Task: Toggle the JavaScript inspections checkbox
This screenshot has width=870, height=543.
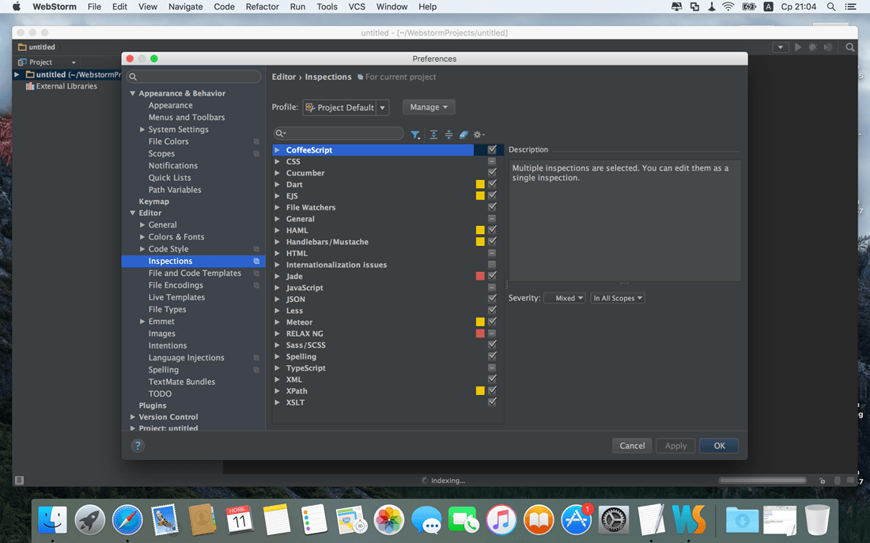Action: click(492, 287)
